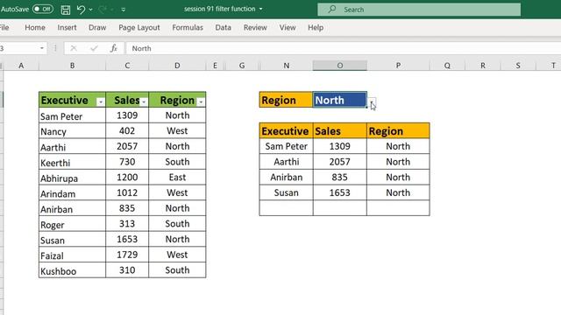
Task: Click 835 in the filtered results table
Action: click(x=340, y=178)
